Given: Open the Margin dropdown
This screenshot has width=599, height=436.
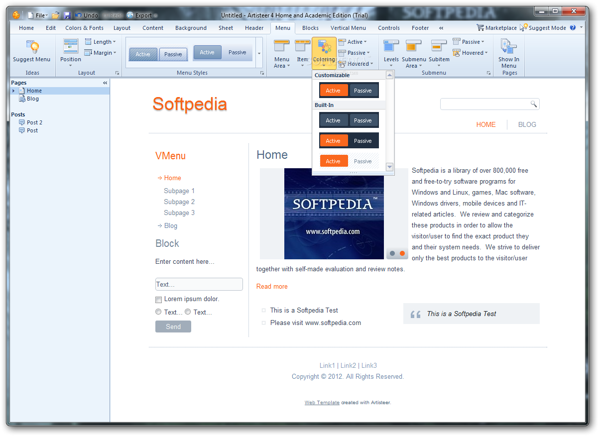Looking at the screenshot, I should pyautogui.click(x=101, y=53).
